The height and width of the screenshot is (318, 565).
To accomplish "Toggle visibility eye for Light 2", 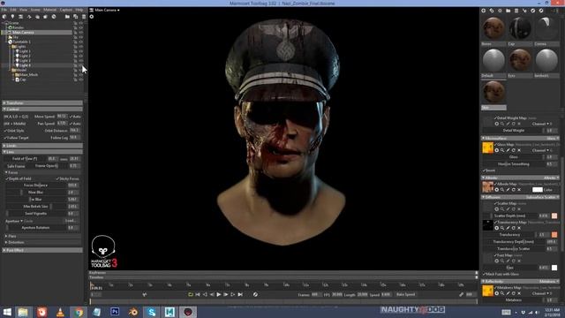I will click(80, 56).
